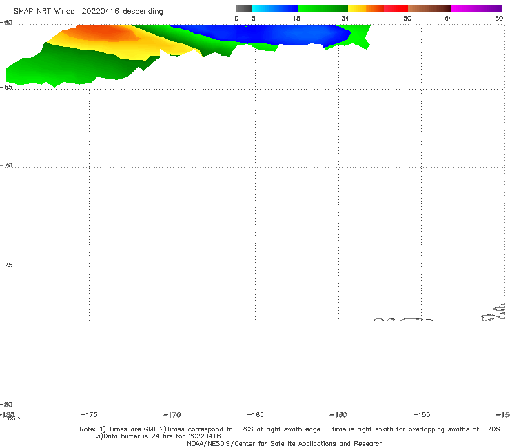
Task: Click the longitude label -165
Action: [x=255, y=414]
